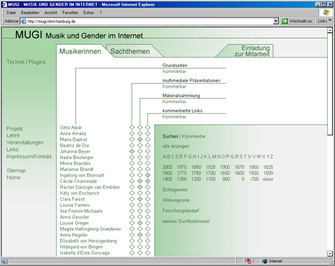The width and height of the screenshot is (335, 266).
Task: Click the page scrollbar down arrow
Action: [x=330, y=253]
